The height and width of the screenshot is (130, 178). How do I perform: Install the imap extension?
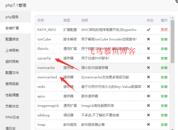click(x=164, y=124)
